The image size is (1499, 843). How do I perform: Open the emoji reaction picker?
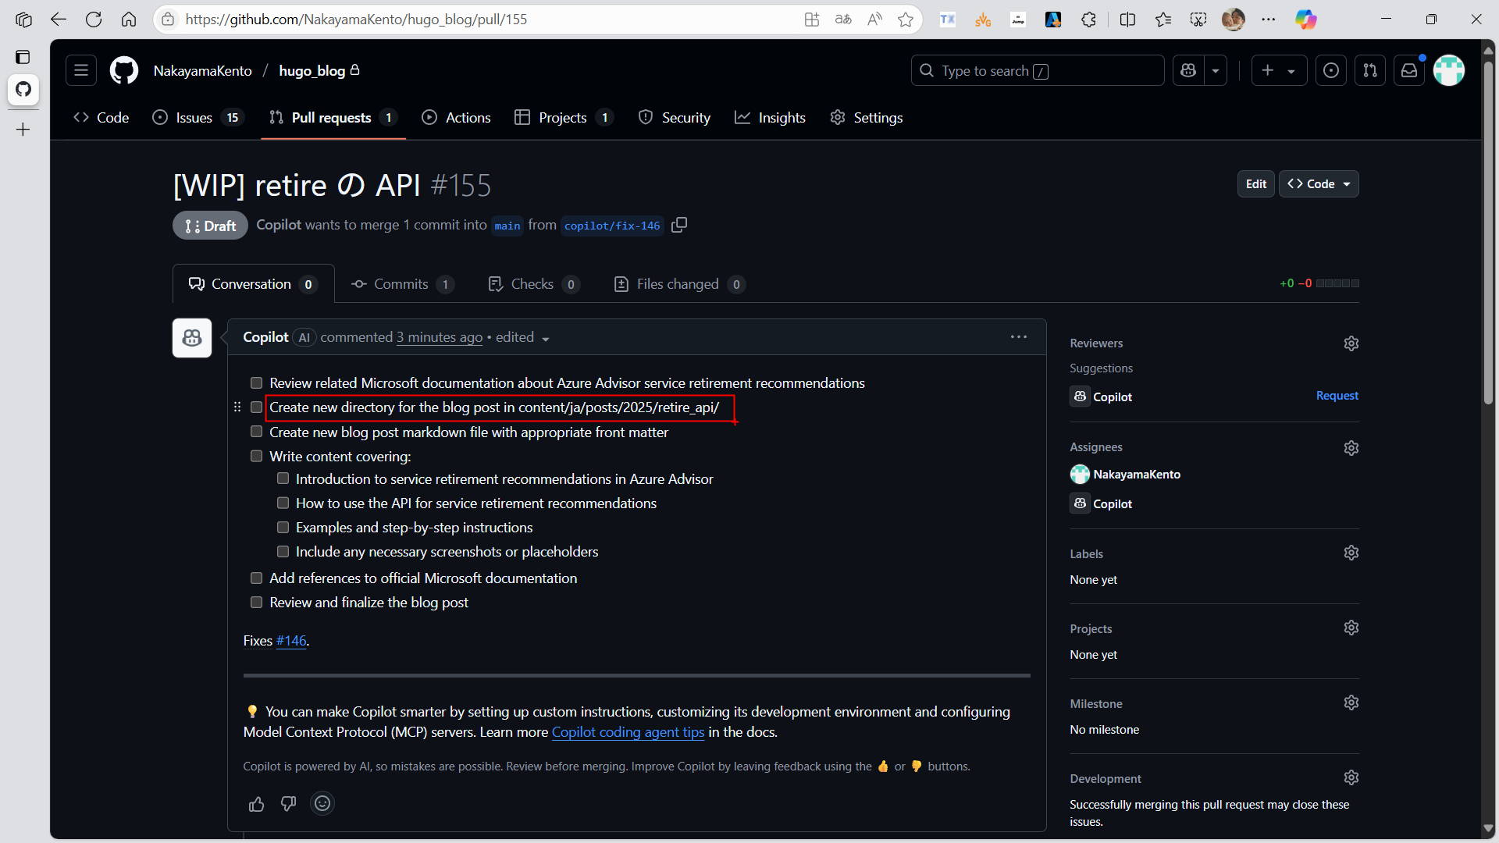coord(322,804)
